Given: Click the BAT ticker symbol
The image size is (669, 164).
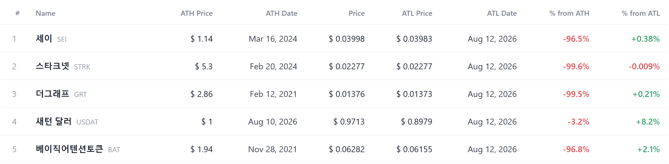Looking at the screenshot, I should pyautogui.click(x=114, y=150).
